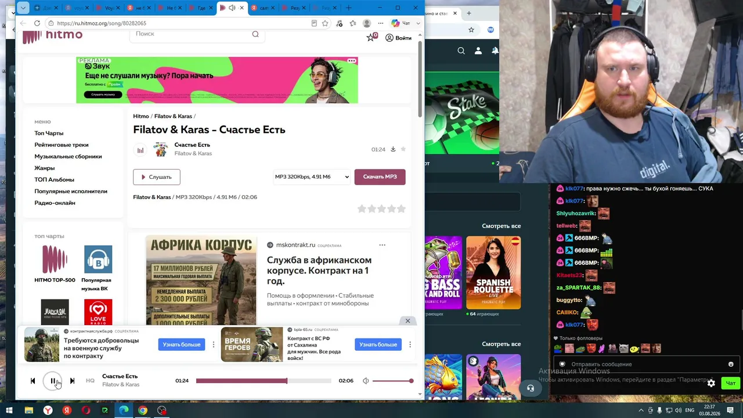Open a new Edge tab
This screenshot has height=418, width=743.
click(348, 8)
